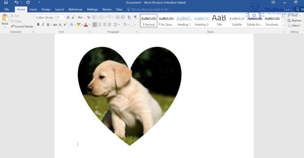Shrink the font size
The image size is (304, 158).
pos(73,17)
